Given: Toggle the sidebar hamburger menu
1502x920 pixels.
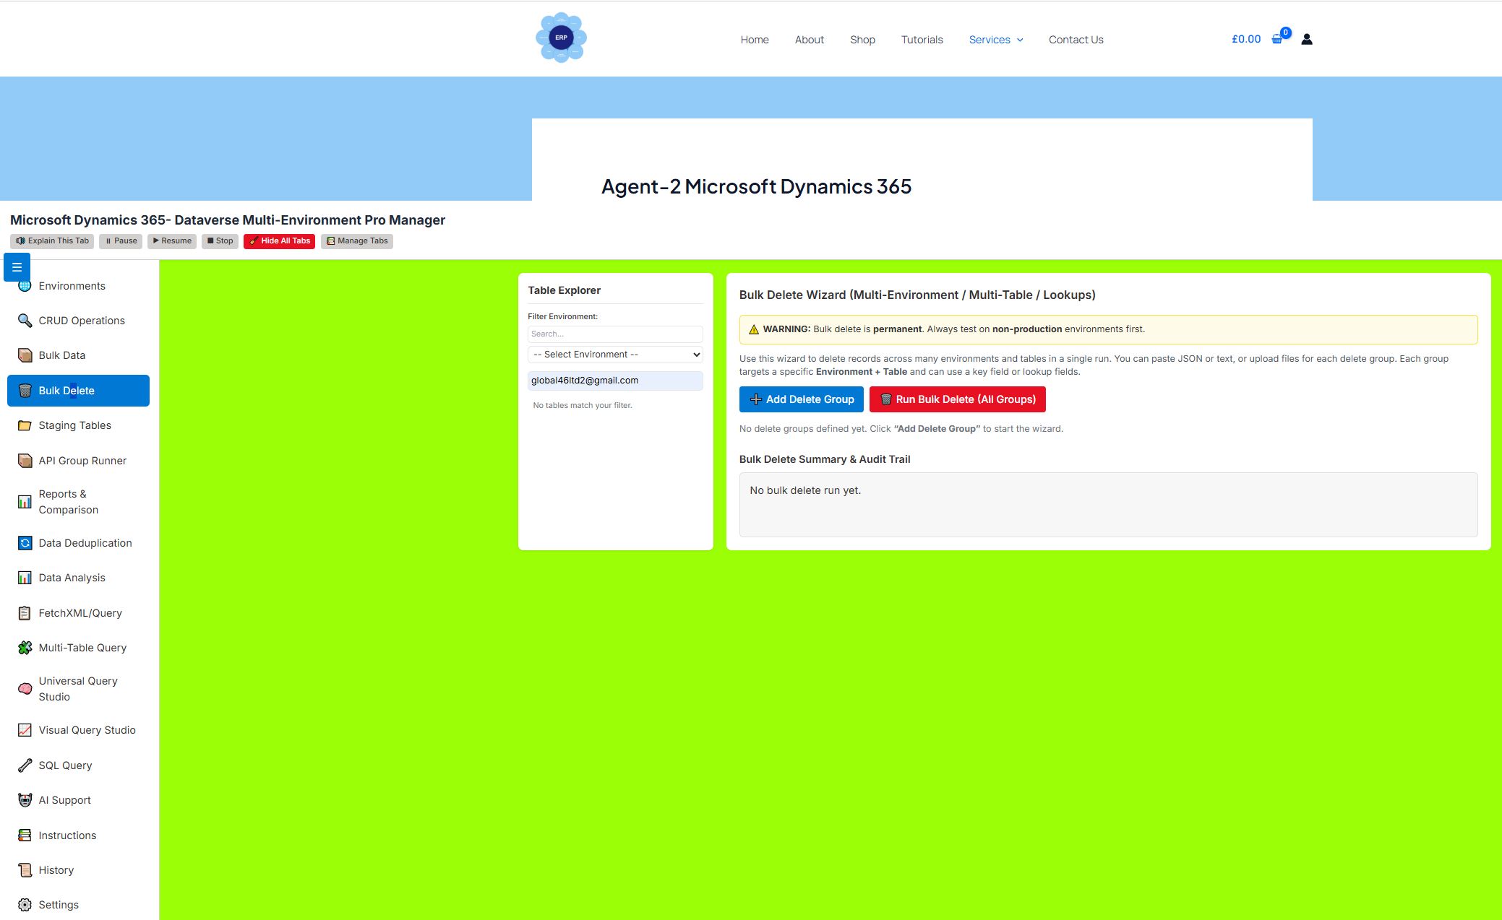Looking at the screenshot, I should pyautogui.click(x=16, y=266).
